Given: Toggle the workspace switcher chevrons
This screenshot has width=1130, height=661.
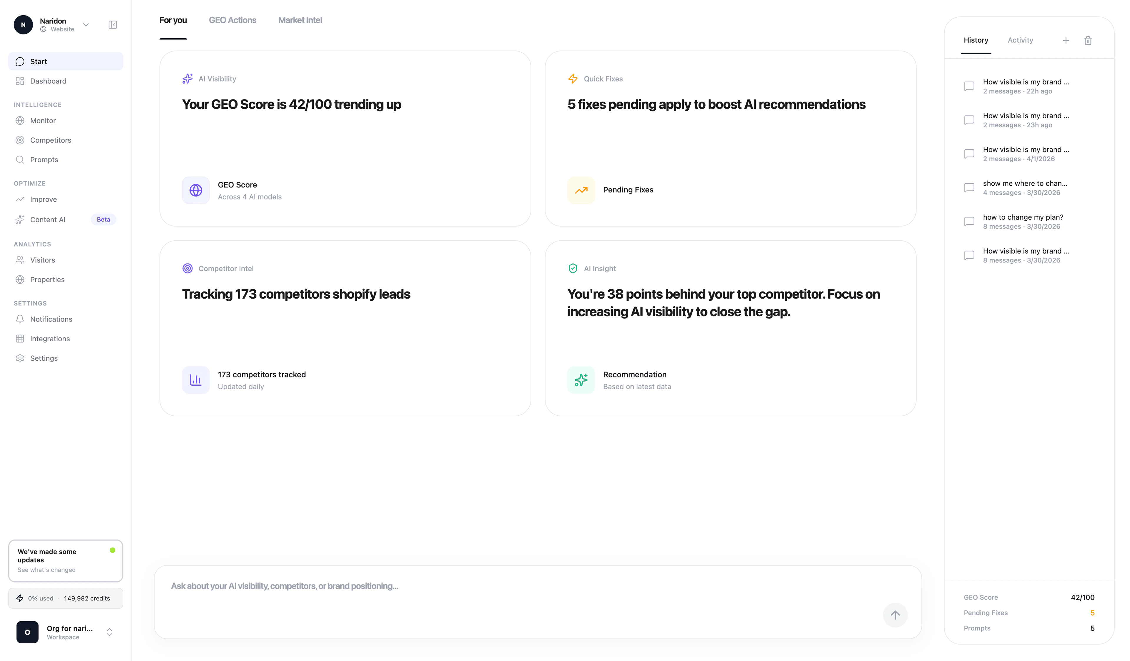Looking at the screenshot, I should pos(109,632).
